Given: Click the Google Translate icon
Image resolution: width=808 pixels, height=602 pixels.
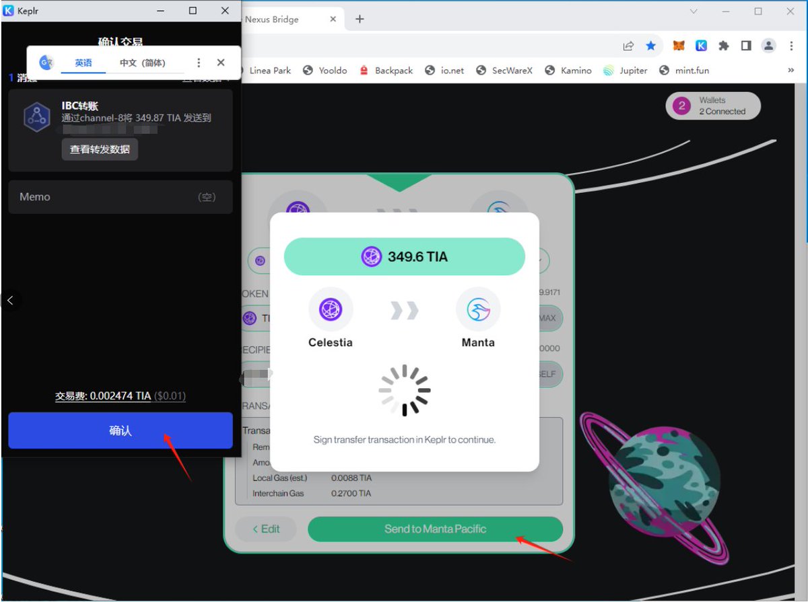Looking at the screenshot, I should [x=46, y=63].
